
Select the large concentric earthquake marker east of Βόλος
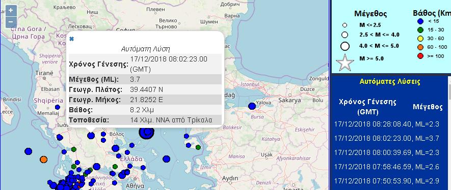click(147, 132)
